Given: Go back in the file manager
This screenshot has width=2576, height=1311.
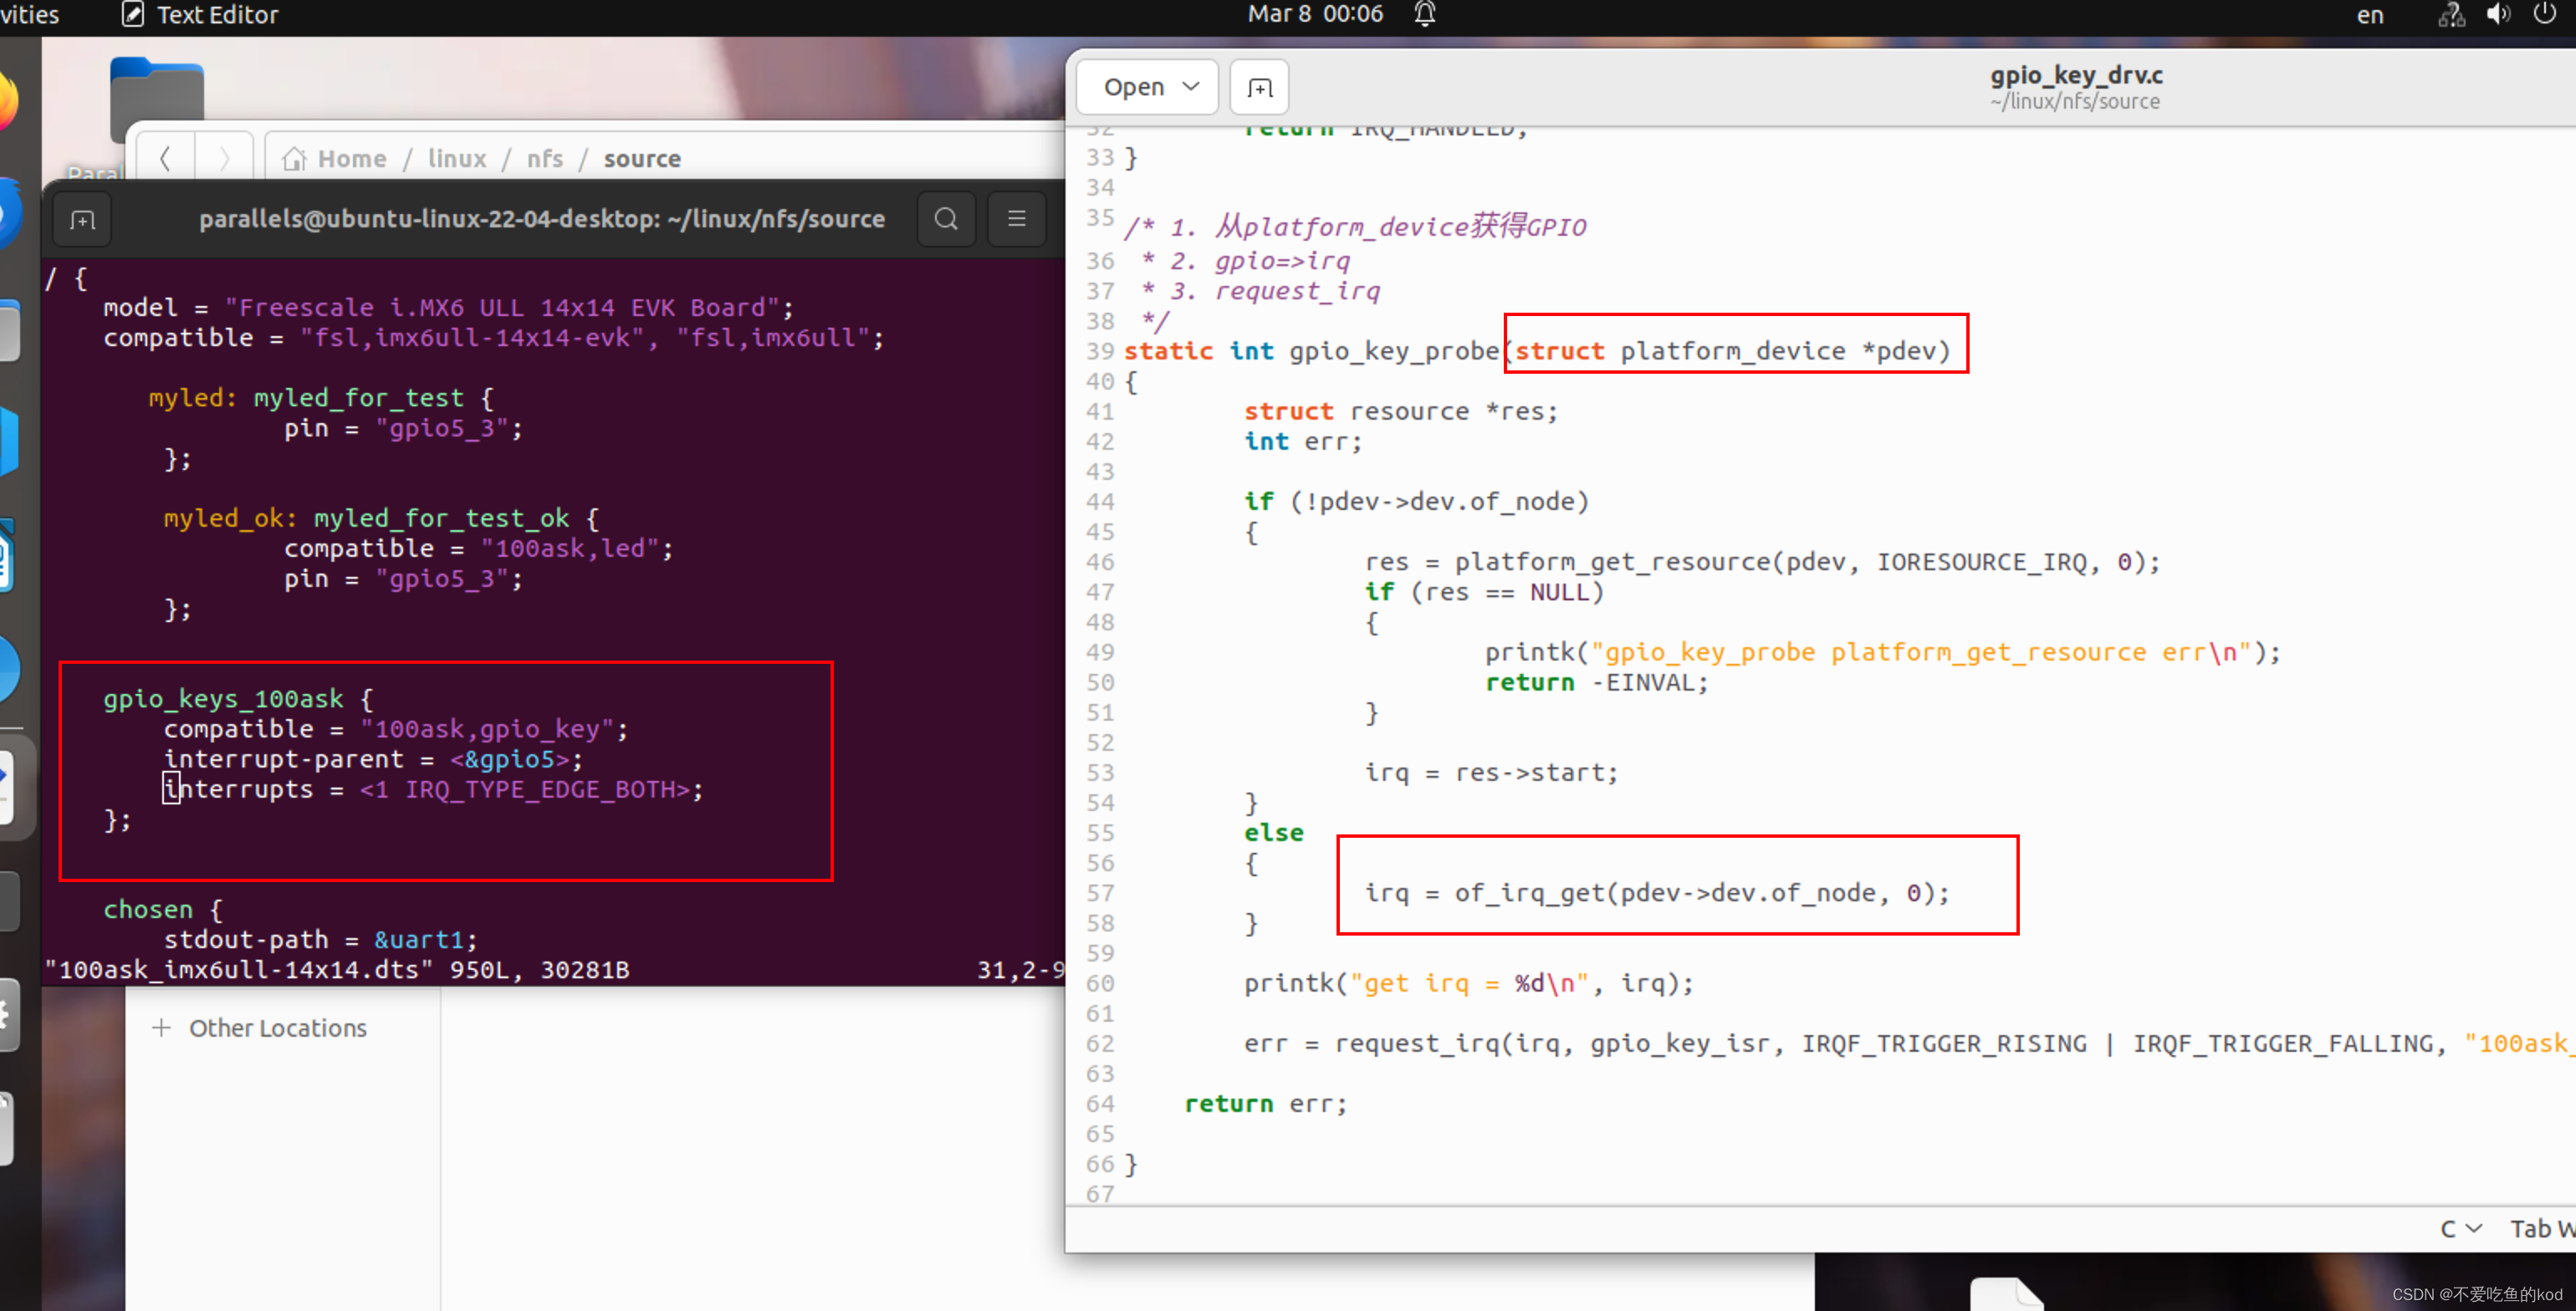Looking at the screenshot, I should pyautogui.click(x=165, y=158).
